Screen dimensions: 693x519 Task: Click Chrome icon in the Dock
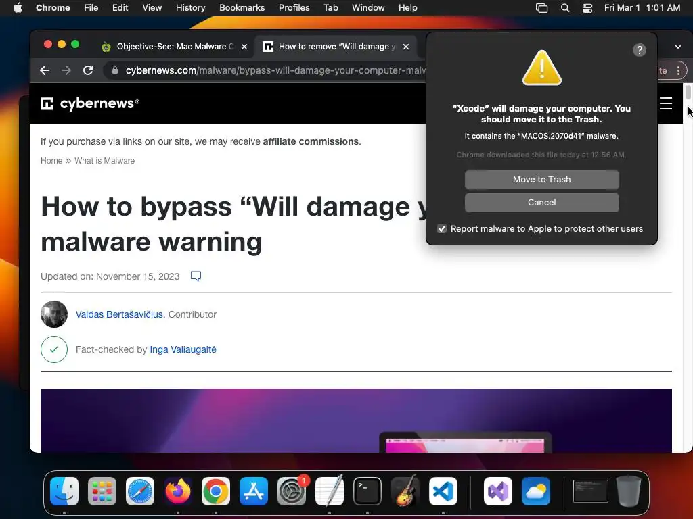click(x=216, y=491)
